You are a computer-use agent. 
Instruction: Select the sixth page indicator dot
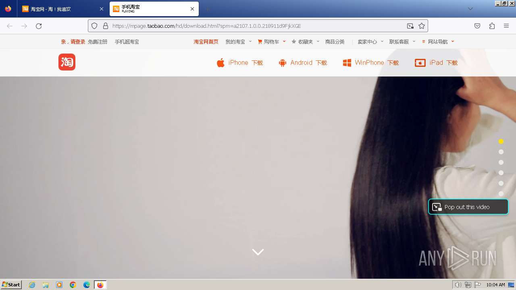pos(501,194)
